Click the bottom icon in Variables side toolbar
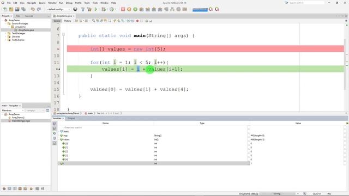This screenshot has width=349, height=196. click(x=55, y=143)
